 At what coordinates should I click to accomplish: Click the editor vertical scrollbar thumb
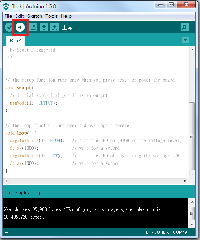pos(192,136)
